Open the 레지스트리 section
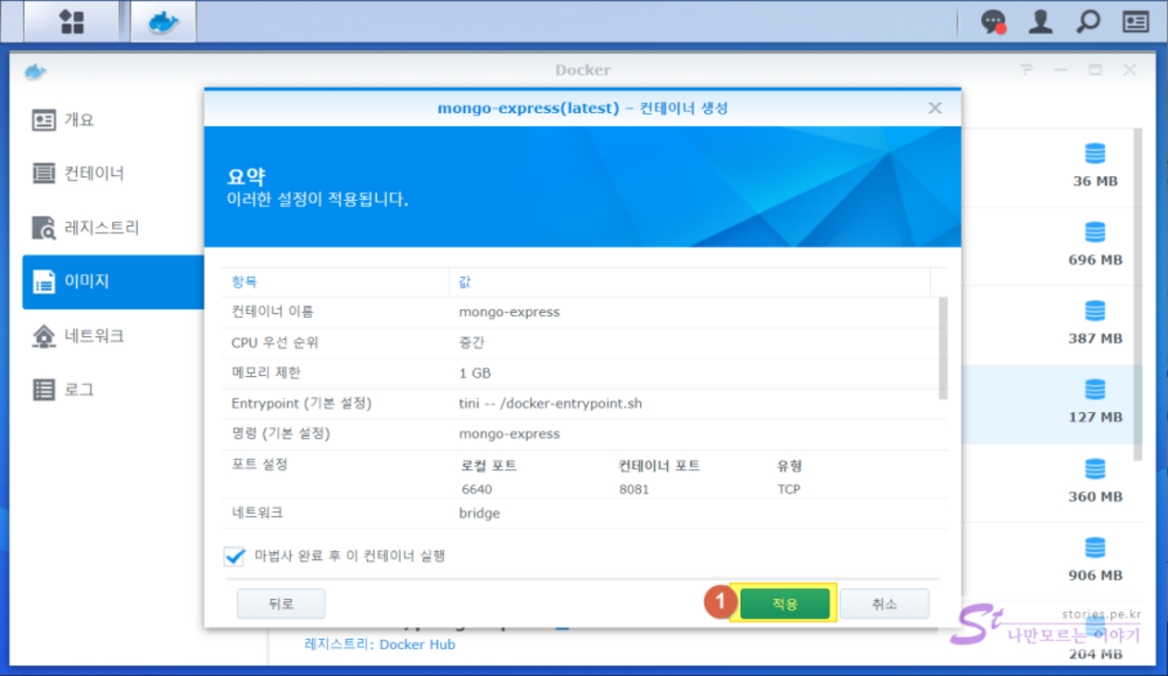This screenshot has height=676, width=1168. point(101,228)
